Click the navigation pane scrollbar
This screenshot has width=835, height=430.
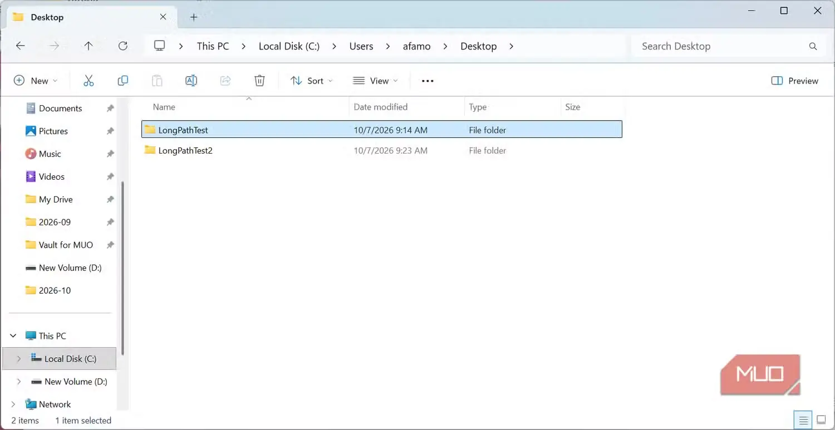click(122, 269)
